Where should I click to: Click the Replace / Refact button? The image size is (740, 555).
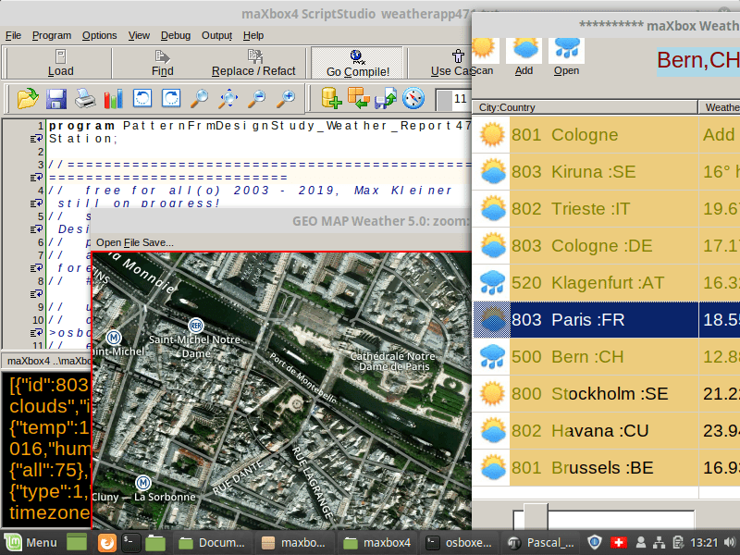pos(253,63)
